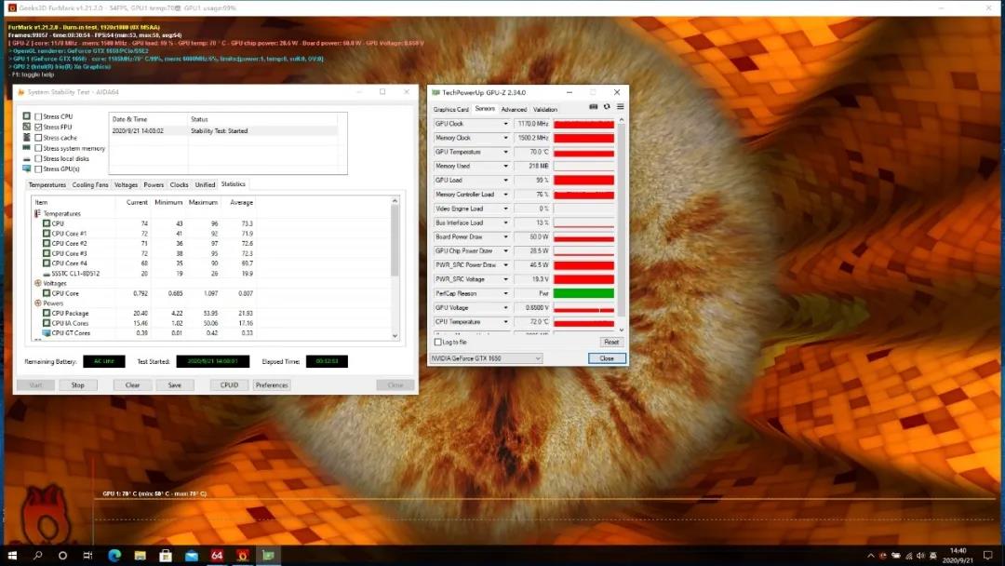The width and height of the screenshot is (1005, 566).
Task: Show hidden system tray icons
Action: click(x=870, y=556)
